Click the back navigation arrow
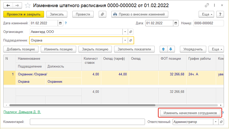 coord(8,5)
